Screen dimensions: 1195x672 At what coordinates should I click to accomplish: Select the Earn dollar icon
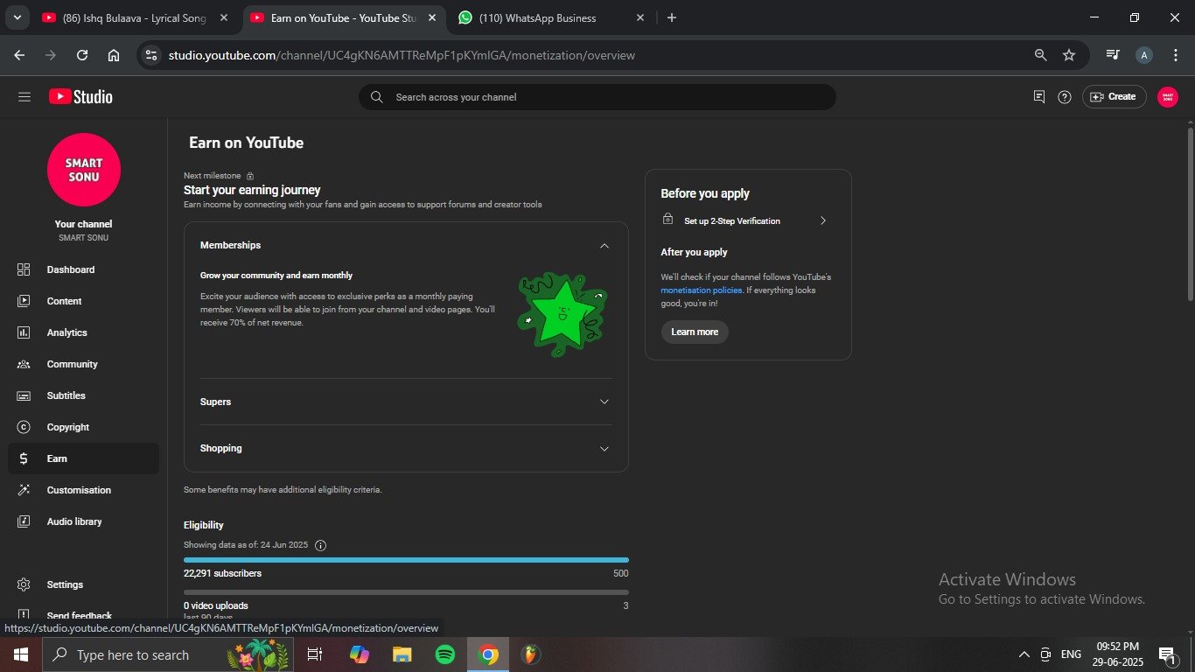point(24,458)
